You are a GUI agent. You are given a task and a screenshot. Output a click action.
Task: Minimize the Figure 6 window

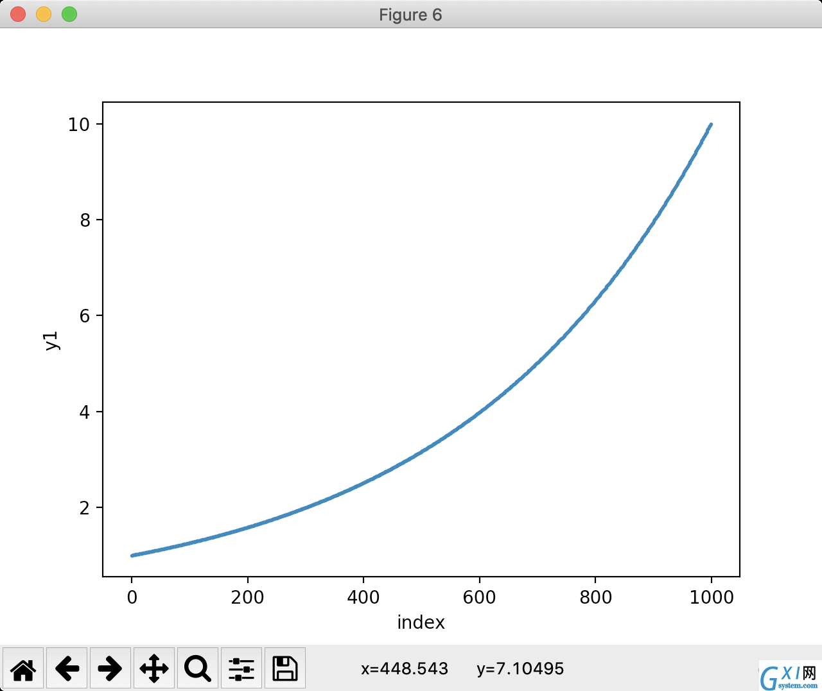[x=44, y=14]
